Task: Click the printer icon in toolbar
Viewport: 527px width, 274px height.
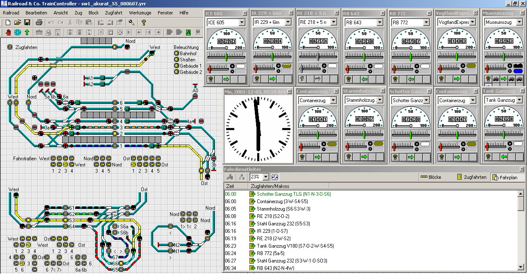Action: click(x=39, y=22)
